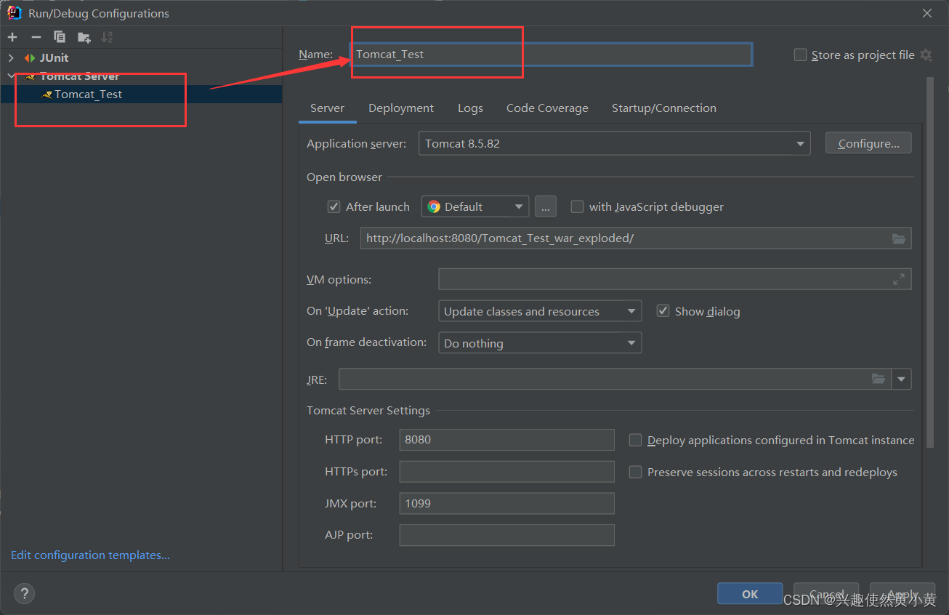Click the JMX port field
The height and width of the screenshot is (615, 949).
tap(507, 503)
